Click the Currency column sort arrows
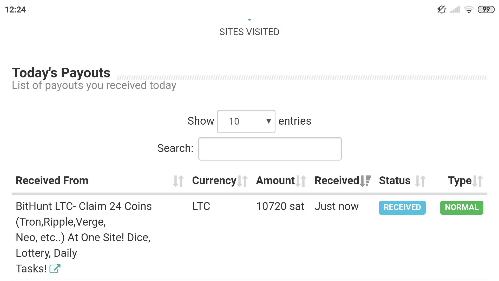Viewport: 499px width, 281px height. tap(242, 181)
